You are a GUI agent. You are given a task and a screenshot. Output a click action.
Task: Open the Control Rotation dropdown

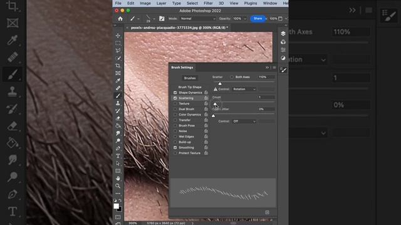(x=244, y=89)
